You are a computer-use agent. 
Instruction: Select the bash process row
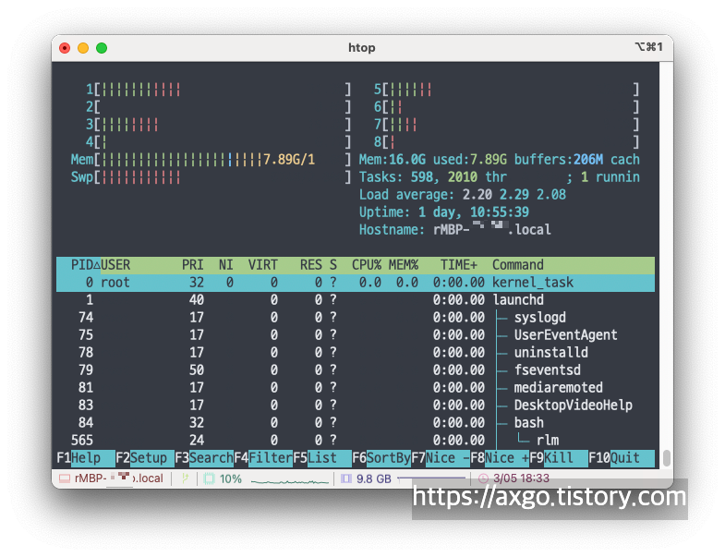pos(355,423)
